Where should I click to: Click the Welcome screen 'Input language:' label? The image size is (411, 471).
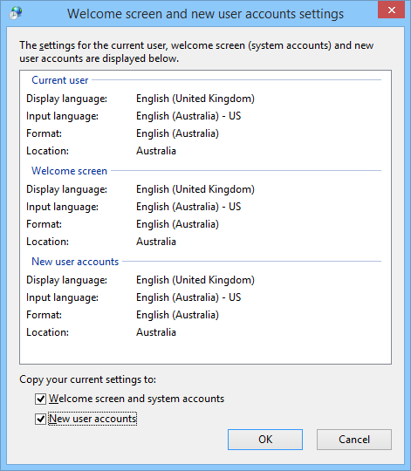[x=62, y=207]
